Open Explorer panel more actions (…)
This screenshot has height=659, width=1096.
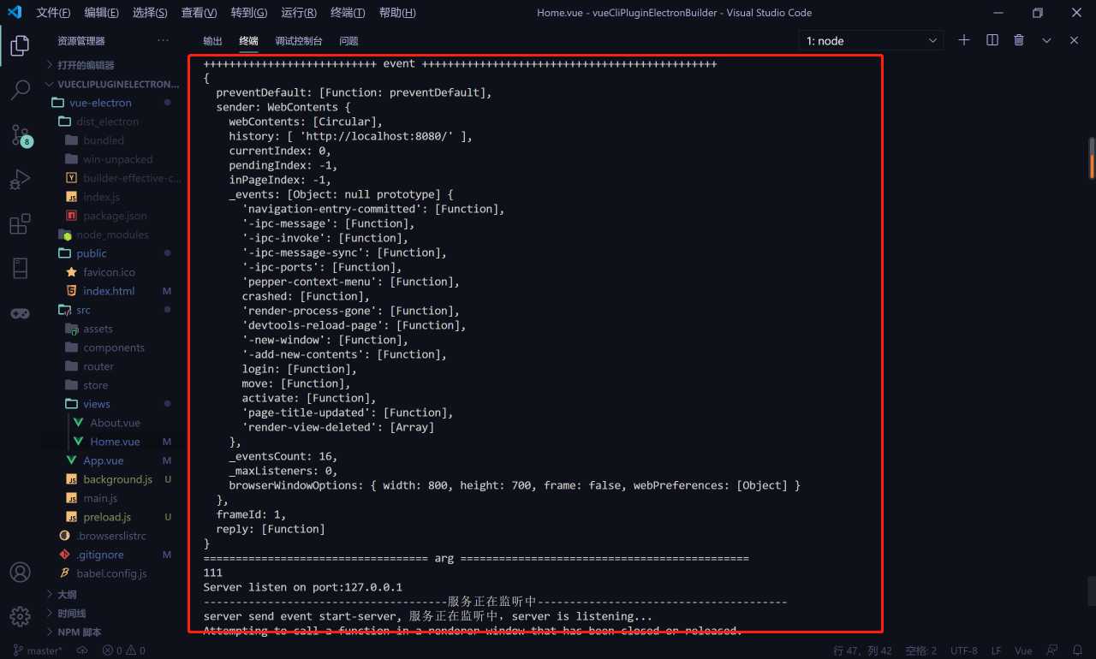pyautogui.click(x=163, y=41)
